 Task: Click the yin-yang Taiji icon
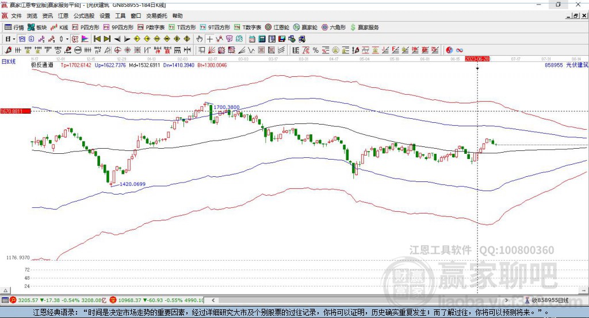pos(449,50)
